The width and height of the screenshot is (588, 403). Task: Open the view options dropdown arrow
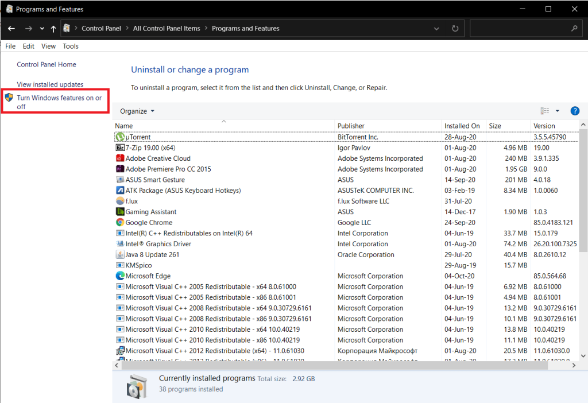tap(557, 111)
